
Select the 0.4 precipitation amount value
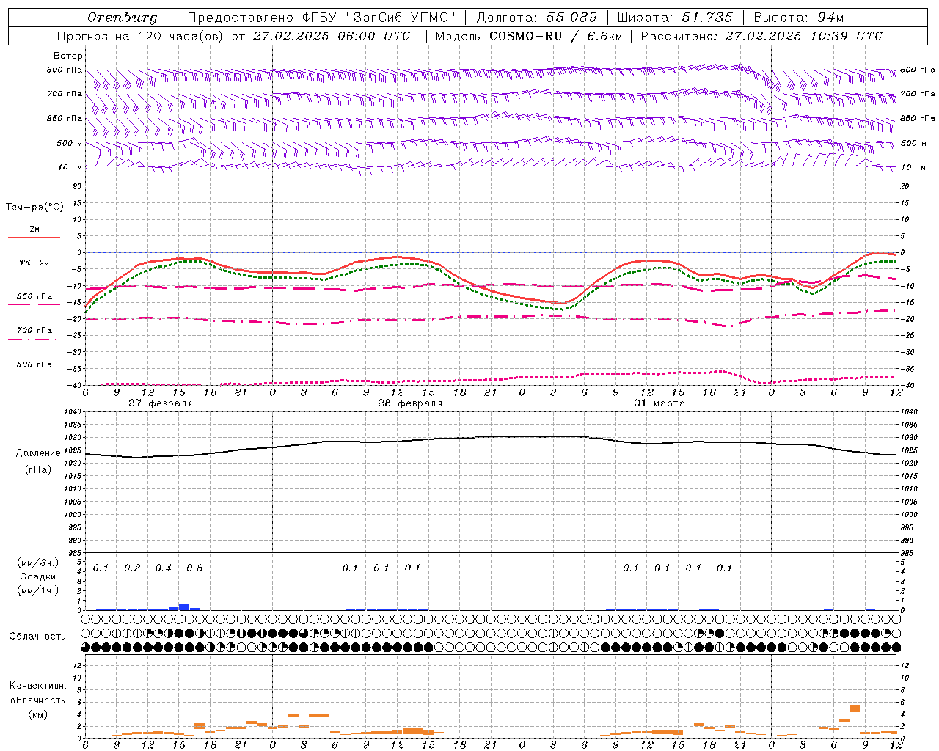(163, 568)
